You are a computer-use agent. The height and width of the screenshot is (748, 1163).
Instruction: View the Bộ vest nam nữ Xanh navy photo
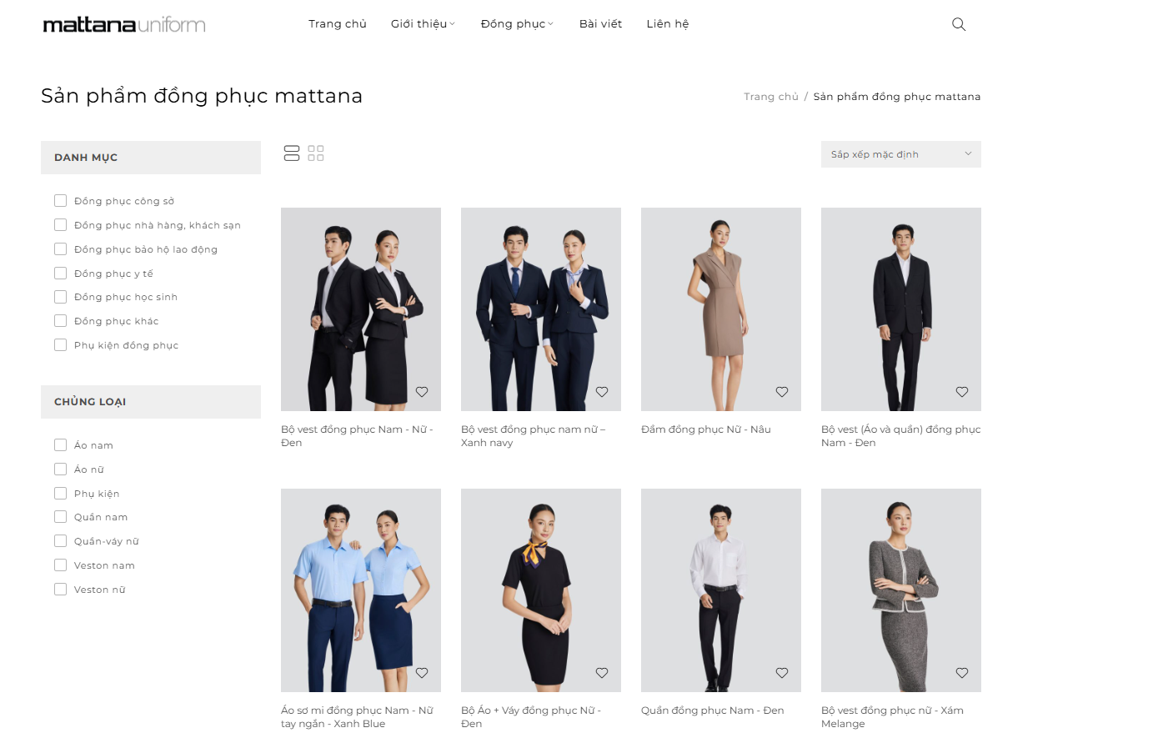tap(541, 309)
